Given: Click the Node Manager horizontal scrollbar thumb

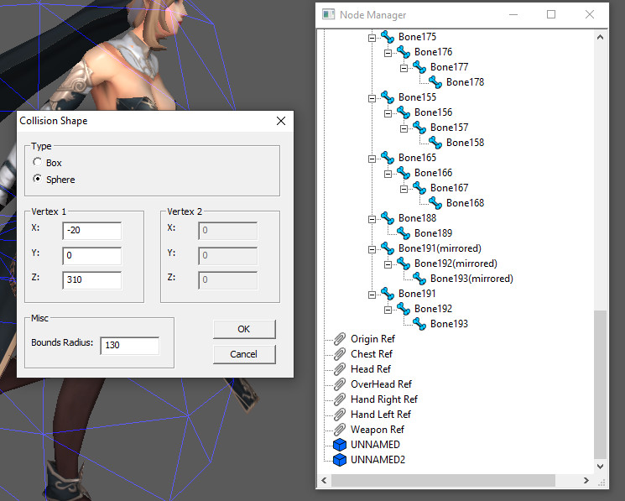Looking at the screenshot, I should (x=443, y=480).
